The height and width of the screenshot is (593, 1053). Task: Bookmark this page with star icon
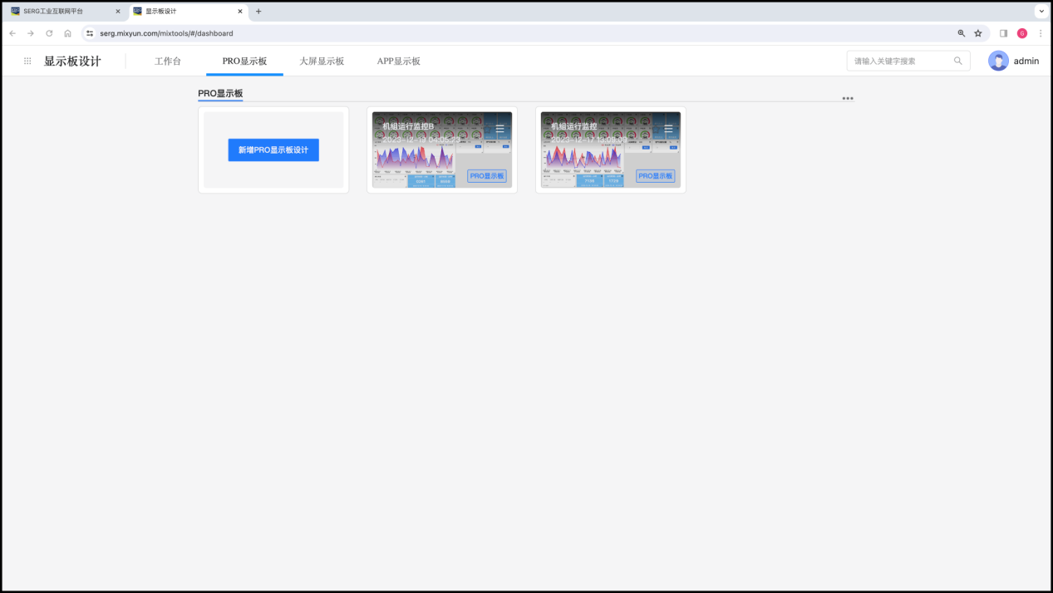(978, 33)
